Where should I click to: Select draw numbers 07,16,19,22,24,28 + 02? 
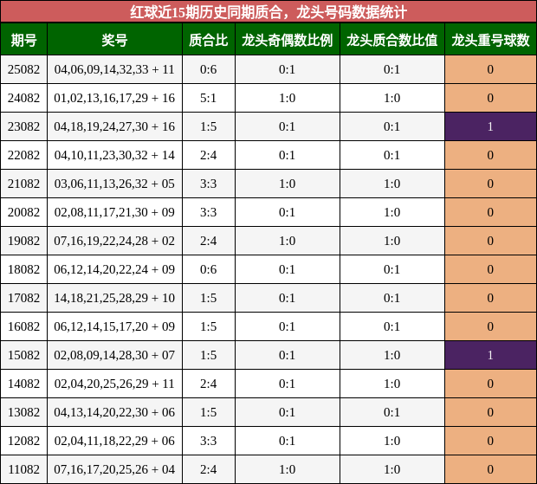coord(114,241)
